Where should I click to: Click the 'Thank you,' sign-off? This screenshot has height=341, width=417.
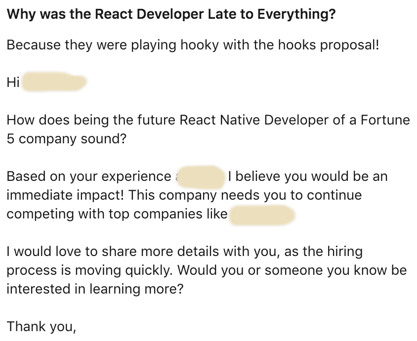(41, 327)
